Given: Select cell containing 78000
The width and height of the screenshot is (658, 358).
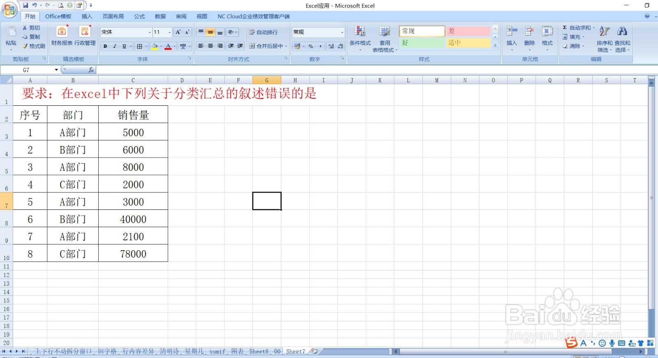Looking at the screenshot, I should [x=133, y=253].
